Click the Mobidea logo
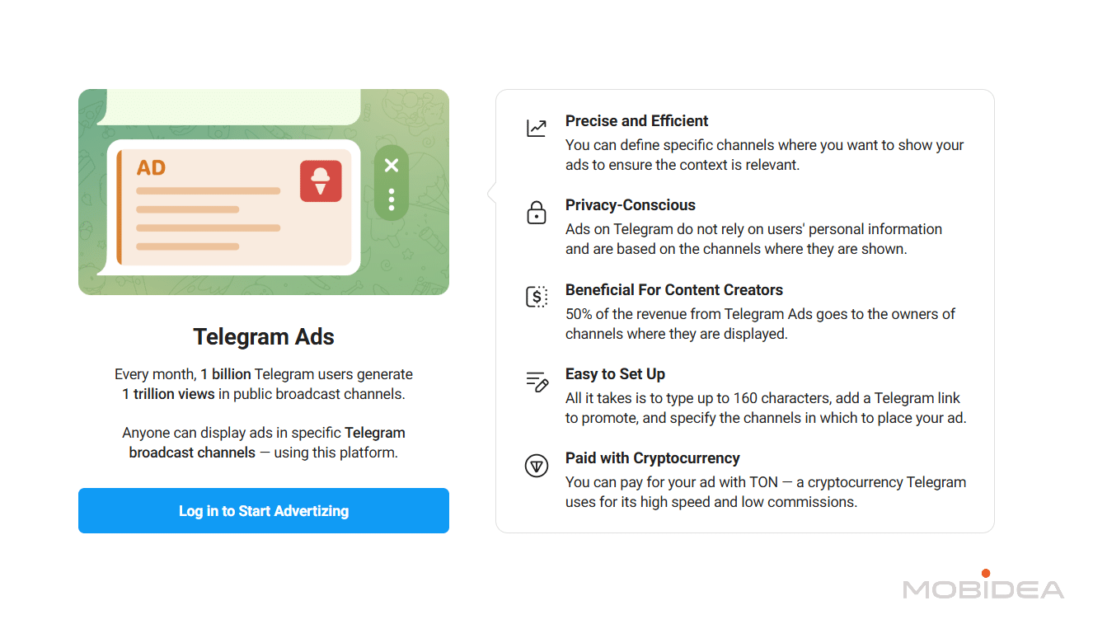Image resolution: width=1093 pixels, height=624 pixels. click(983, 588)
